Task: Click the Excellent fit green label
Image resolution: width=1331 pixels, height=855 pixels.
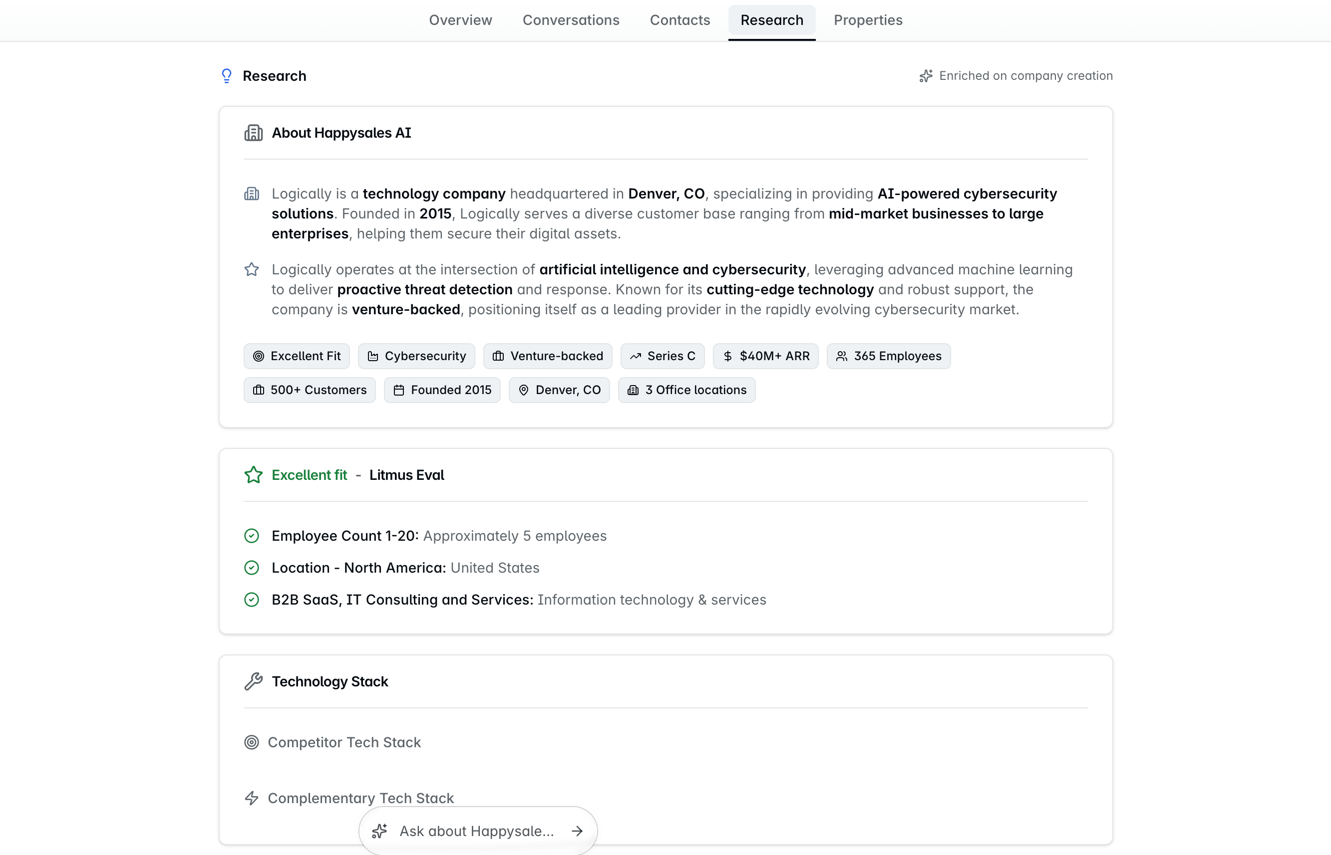Action: pos(310,475)
